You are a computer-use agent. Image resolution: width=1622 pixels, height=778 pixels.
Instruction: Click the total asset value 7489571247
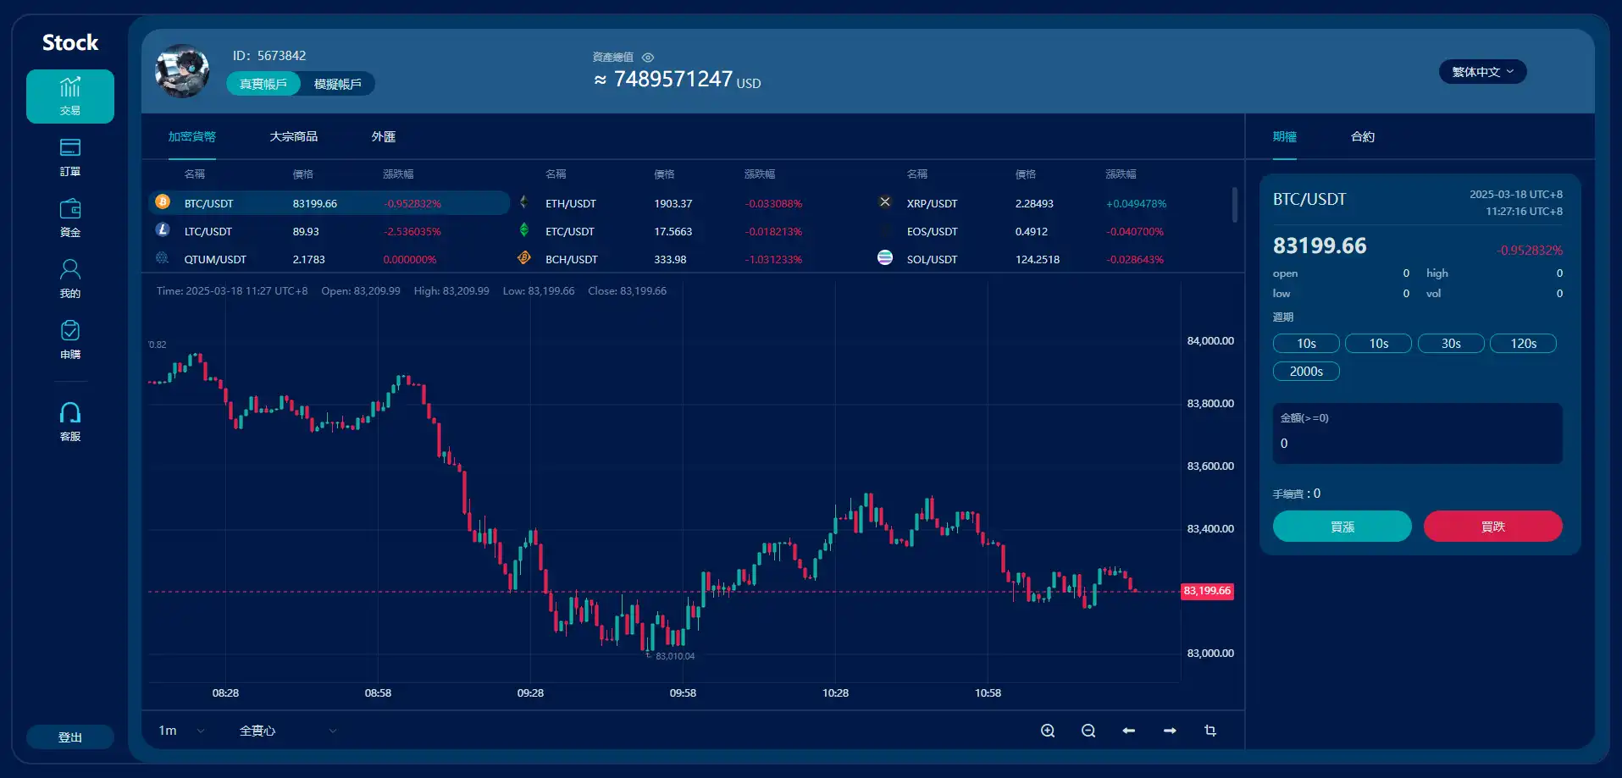coord(673,79)
